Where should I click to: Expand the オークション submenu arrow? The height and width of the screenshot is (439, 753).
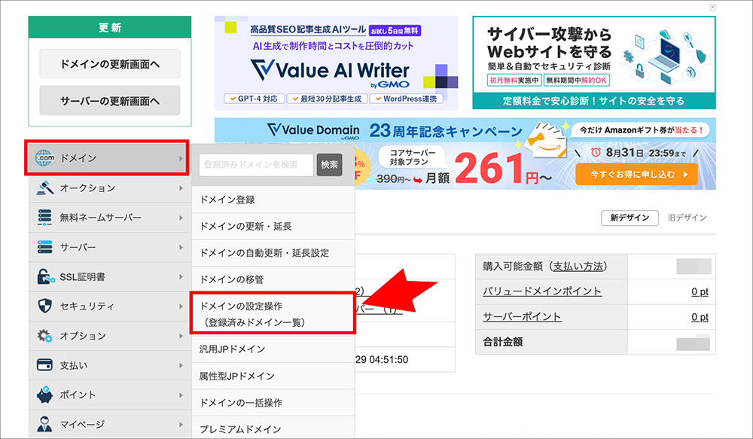pyautogui.click(x=181, y=188)
